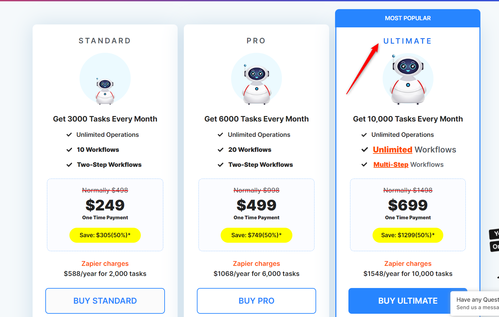Click the BUY STANDARD button
499x317 pixels.
coord(105,301)
